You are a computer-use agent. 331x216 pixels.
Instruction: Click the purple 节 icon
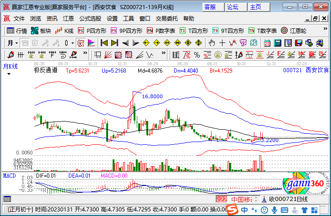[x=243, y=43]
